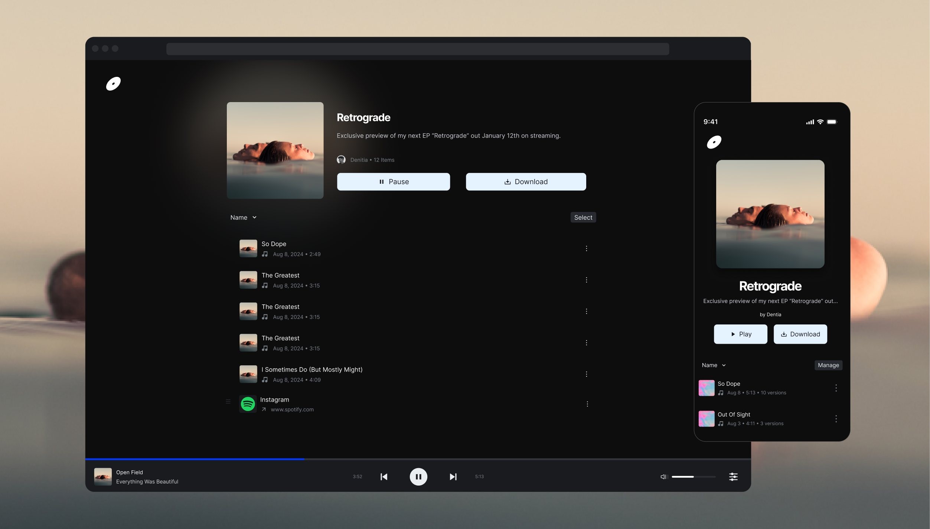Open options for Out Of Sight on phone

click(x=836, y=419)
